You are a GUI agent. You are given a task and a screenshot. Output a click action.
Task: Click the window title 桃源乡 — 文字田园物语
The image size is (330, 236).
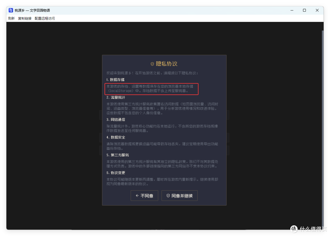click(32, 10)
